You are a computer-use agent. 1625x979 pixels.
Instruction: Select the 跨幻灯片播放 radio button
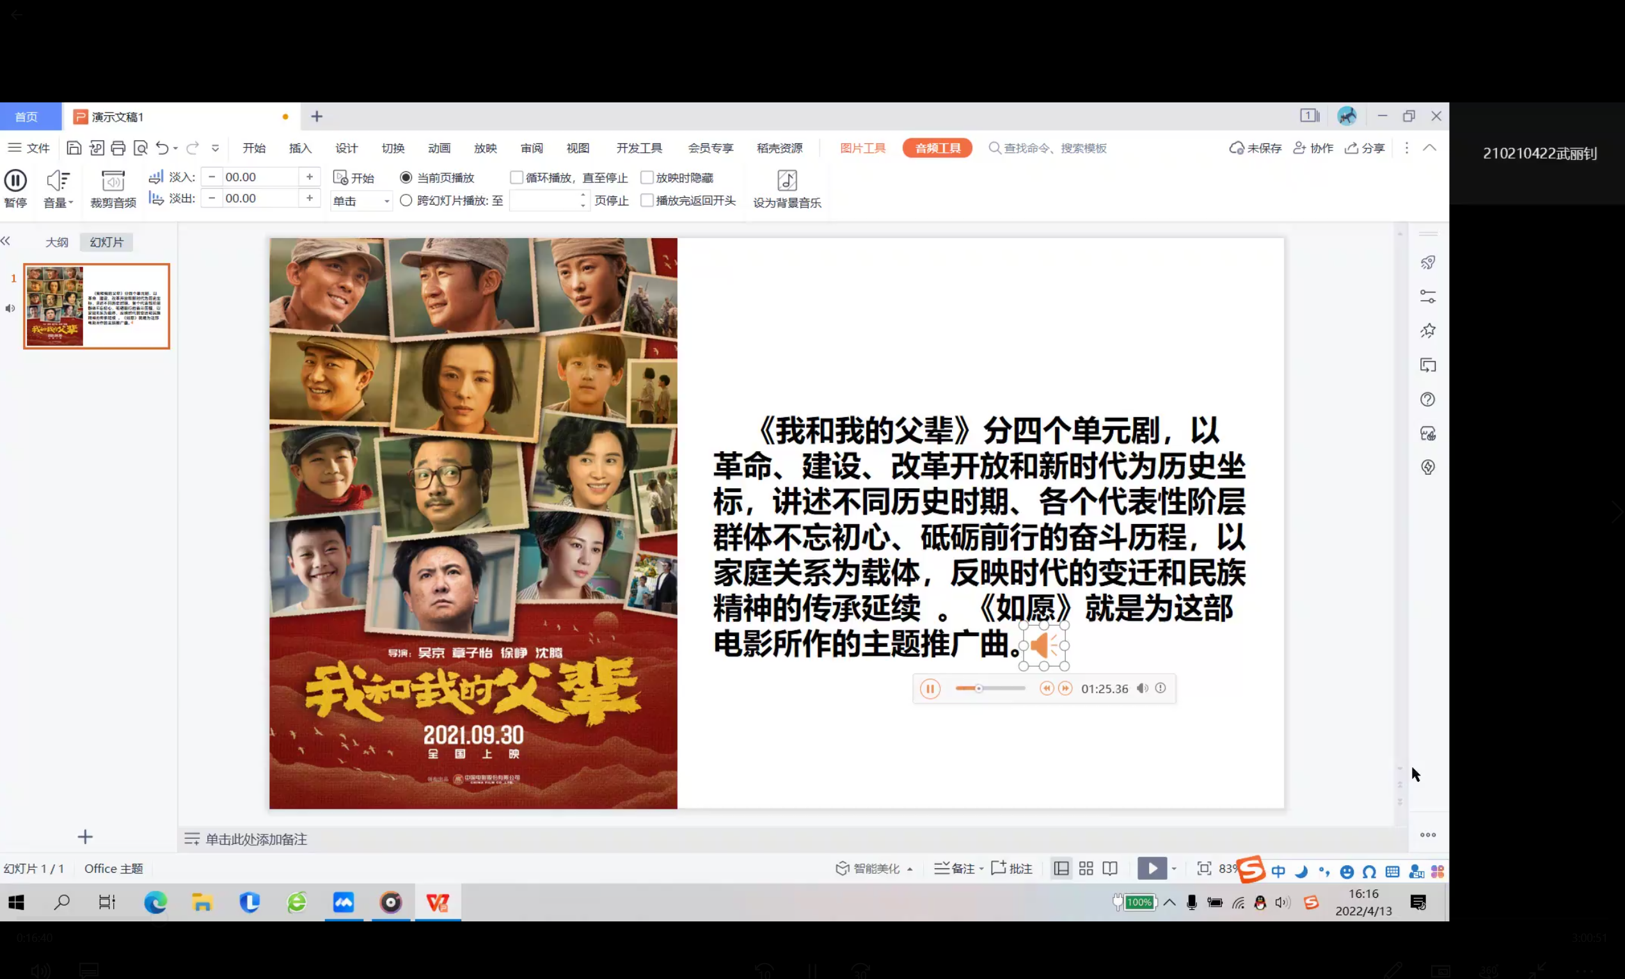[x=406, y=200]
